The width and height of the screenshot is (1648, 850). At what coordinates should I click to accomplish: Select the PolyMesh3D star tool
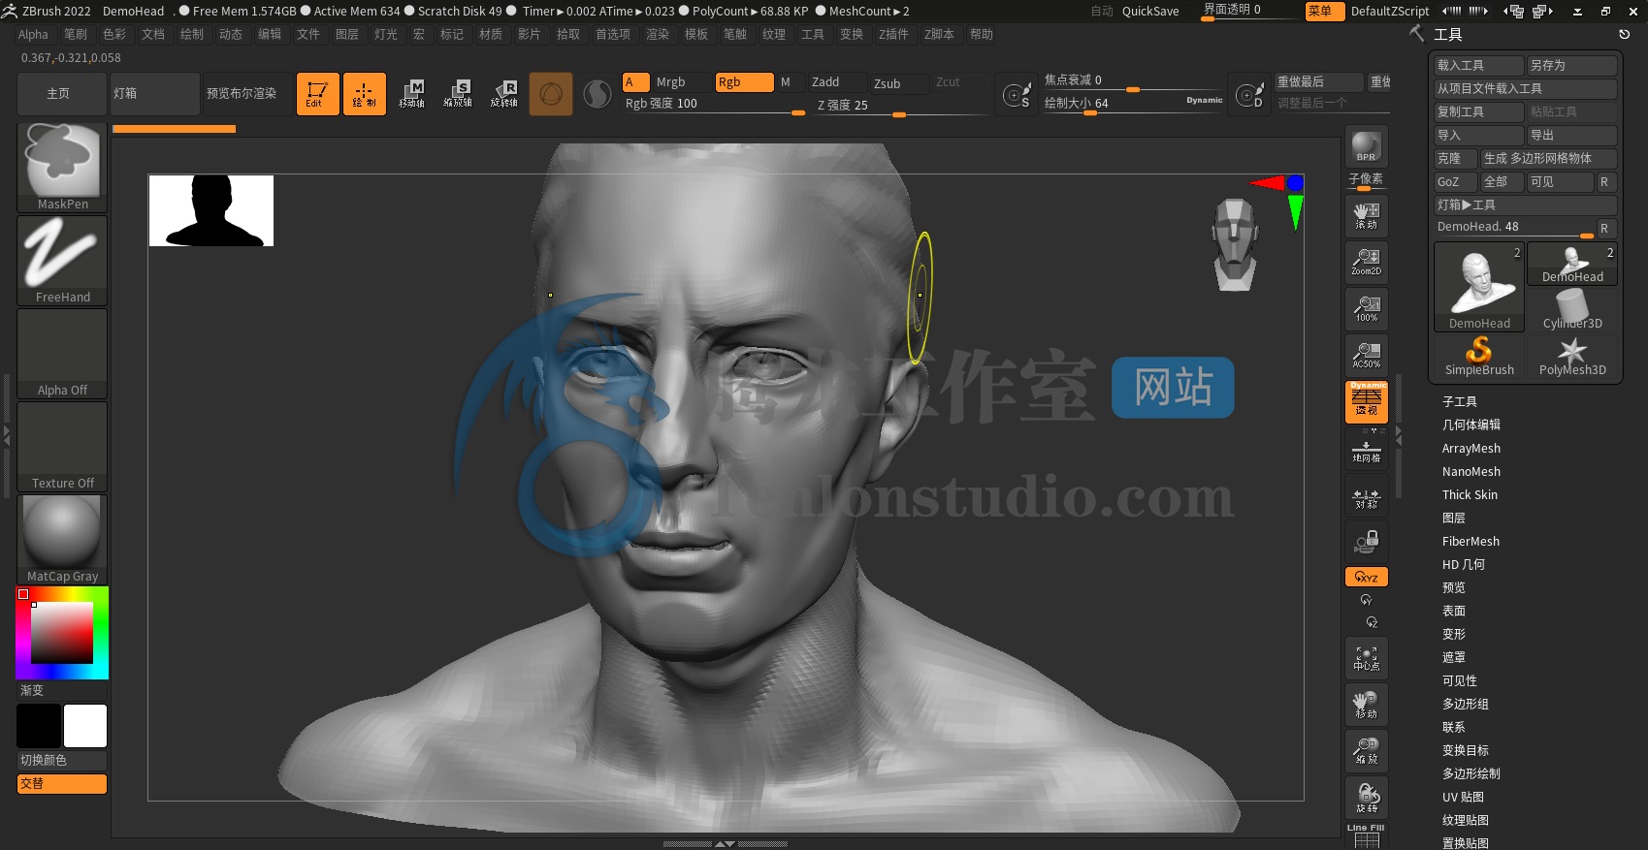click(1572, 357)
